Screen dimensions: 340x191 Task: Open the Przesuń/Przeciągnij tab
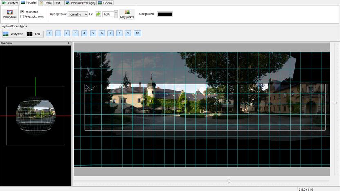tap(81, 3)
